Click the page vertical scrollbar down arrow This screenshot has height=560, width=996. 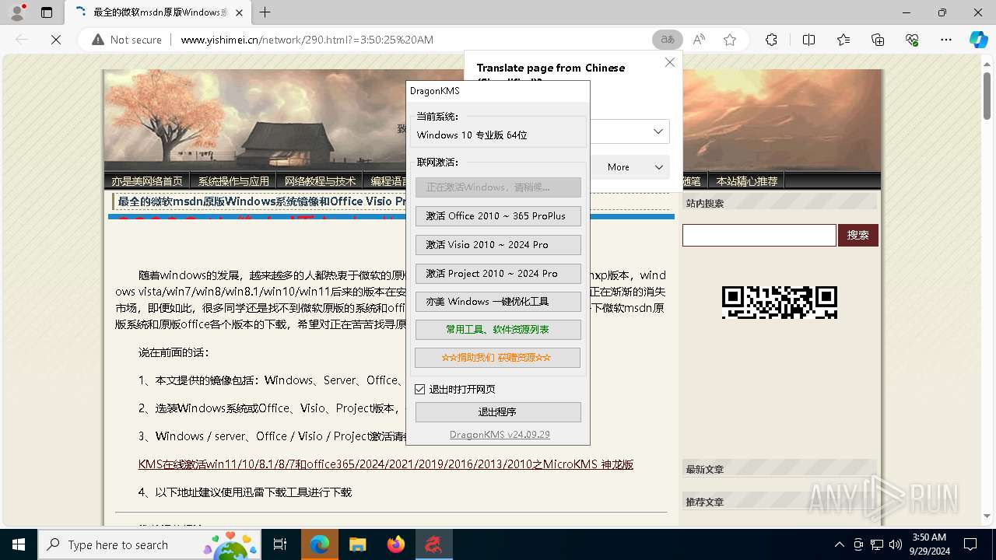pos(987,516)
